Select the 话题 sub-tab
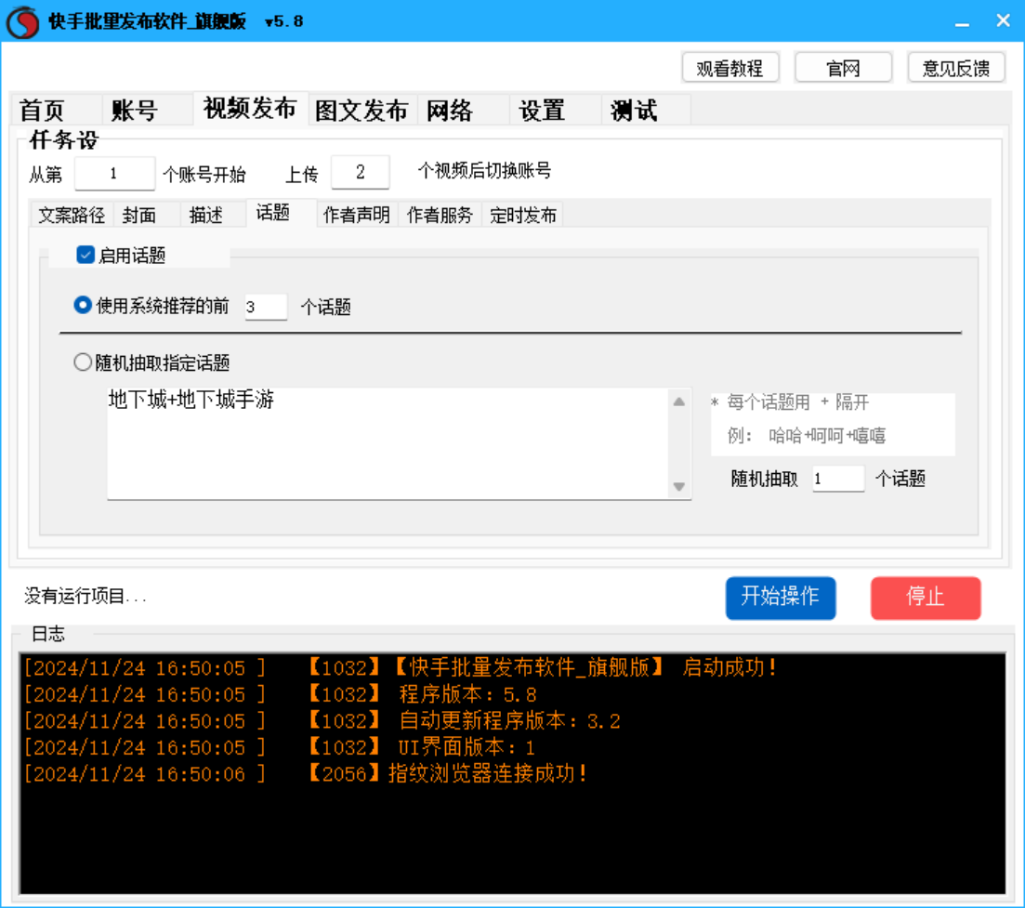This screenshot has width=1025, height=908. 282,213
